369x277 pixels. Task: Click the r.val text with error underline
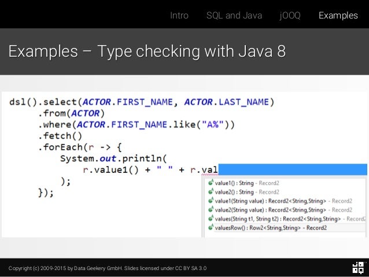204,169
